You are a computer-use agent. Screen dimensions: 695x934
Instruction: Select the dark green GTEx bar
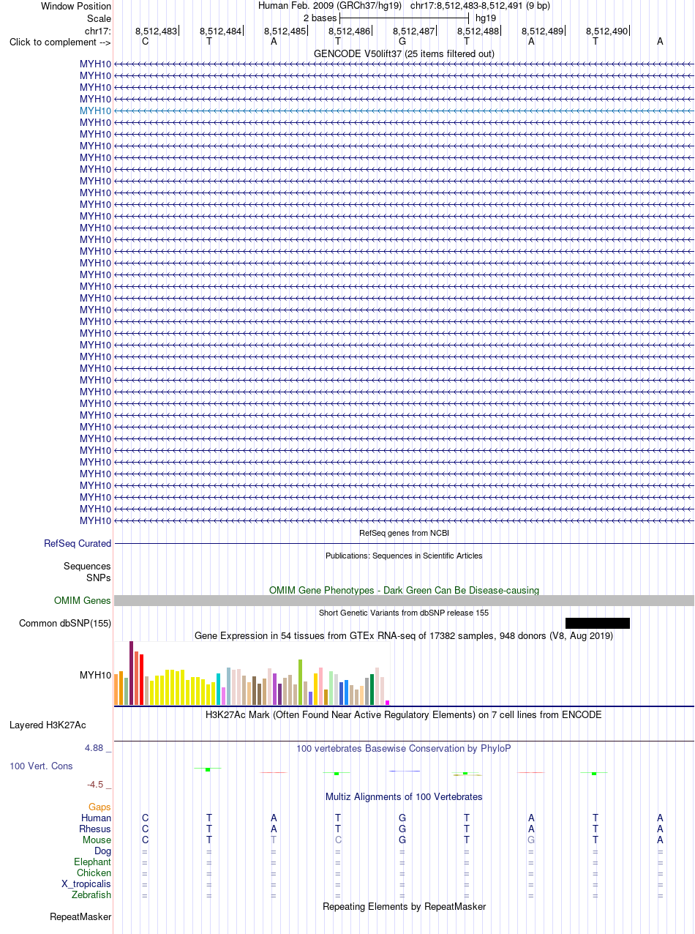pos(372,690)
